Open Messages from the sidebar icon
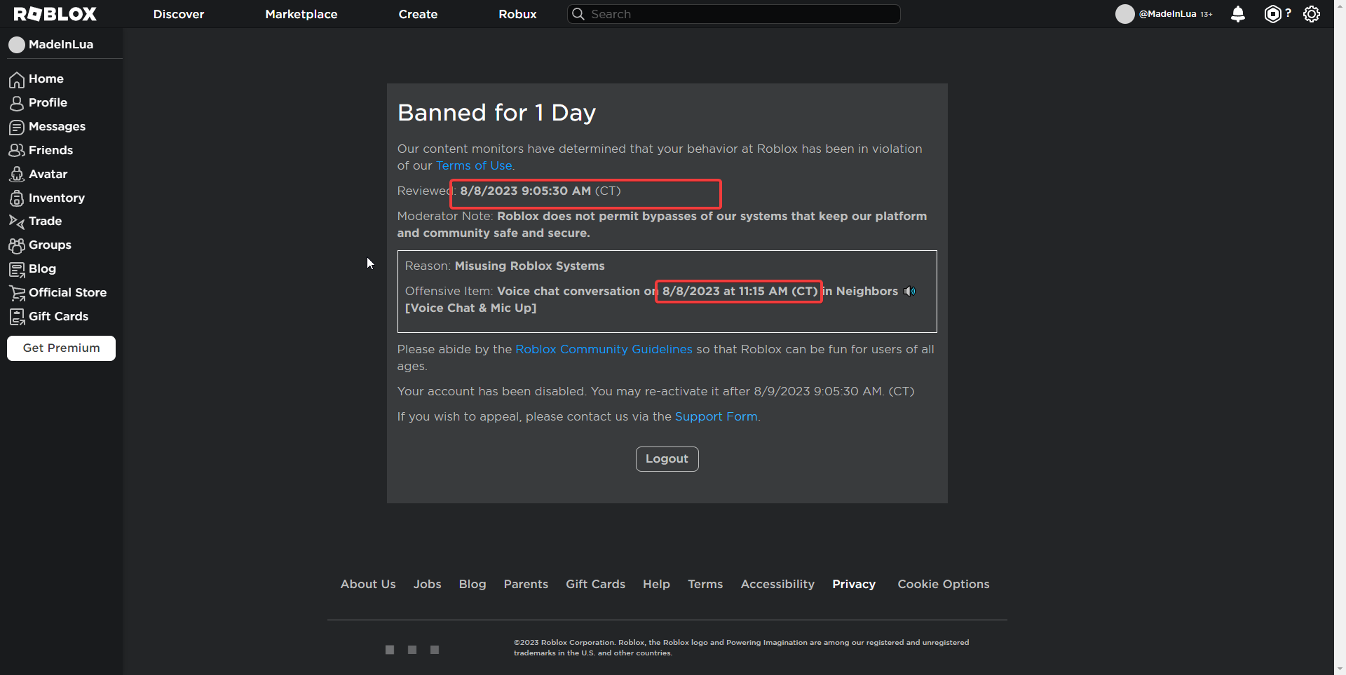The width and height of the screenshot is (1346, 675). [x=16, y=127]
